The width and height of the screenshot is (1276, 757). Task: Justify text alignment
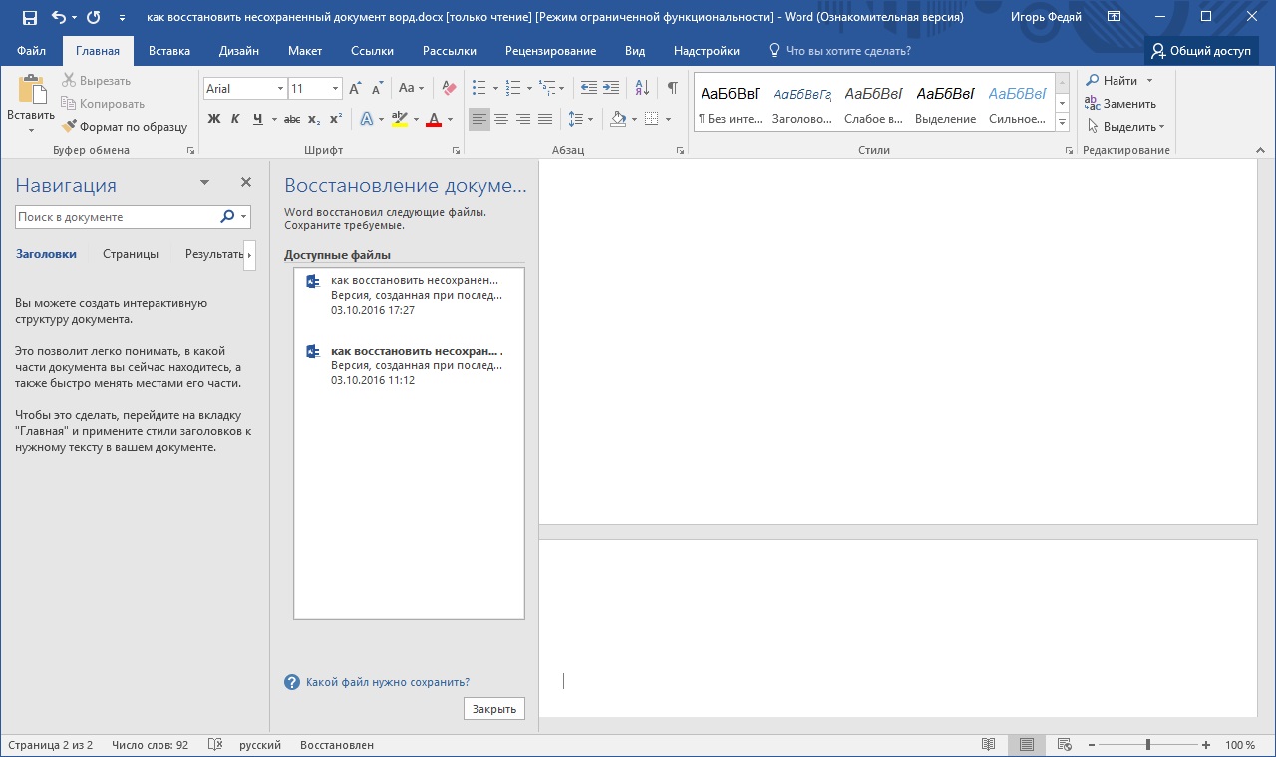click(545, 119)
